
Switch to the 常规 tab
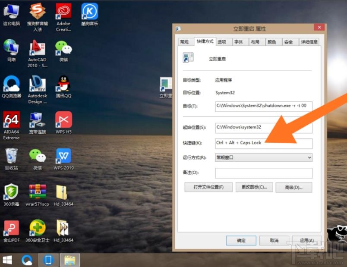[185, 42]
